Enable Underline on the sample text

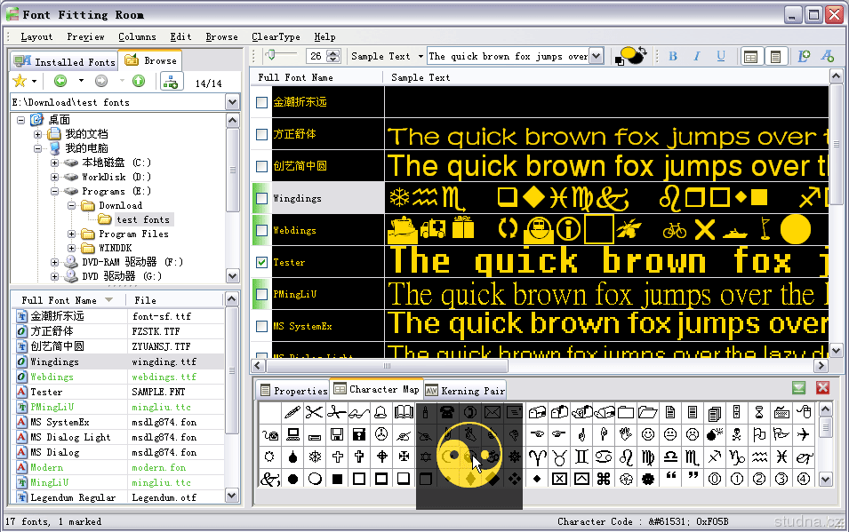(x=721, y=56)
